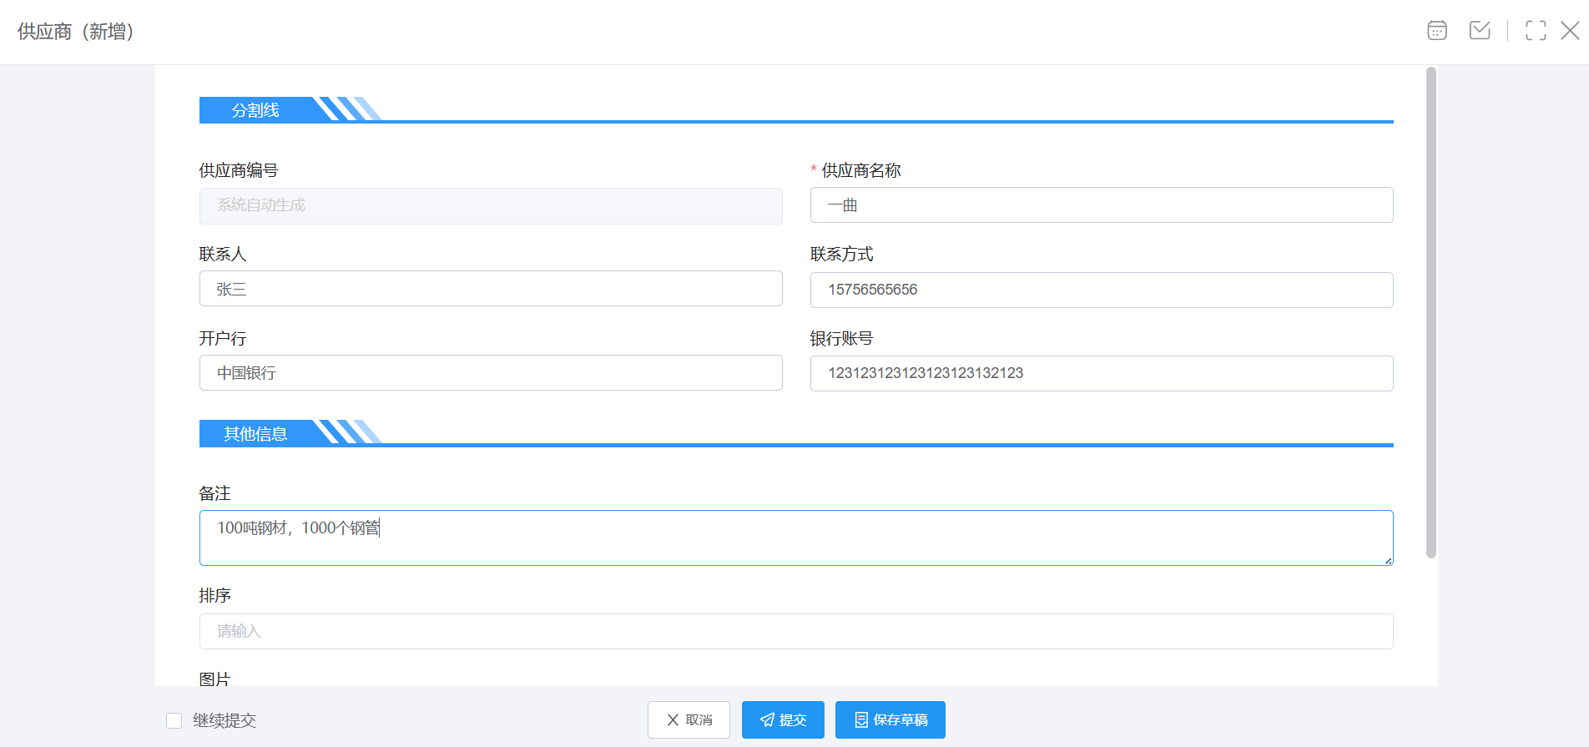Click the form's vertical scrollbar
The width and height of the screenshot is (1589, 747).
click(x=1430, y=313)
